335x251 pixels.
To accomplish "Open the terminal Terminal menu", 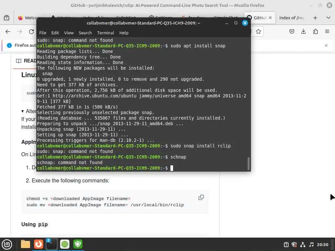I will [106, 33].
